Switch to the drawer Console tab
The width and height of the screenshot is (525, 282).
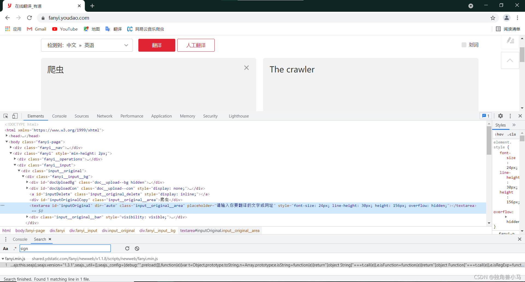20,239
